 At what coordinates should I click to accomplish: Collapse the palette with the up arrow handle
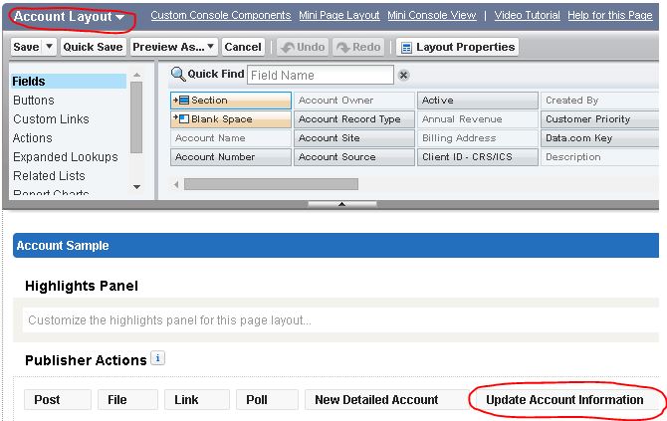click(342, 205)
